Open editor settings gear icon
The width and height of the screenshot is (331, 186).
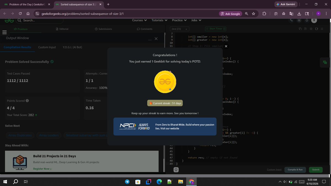pos(311,29)
